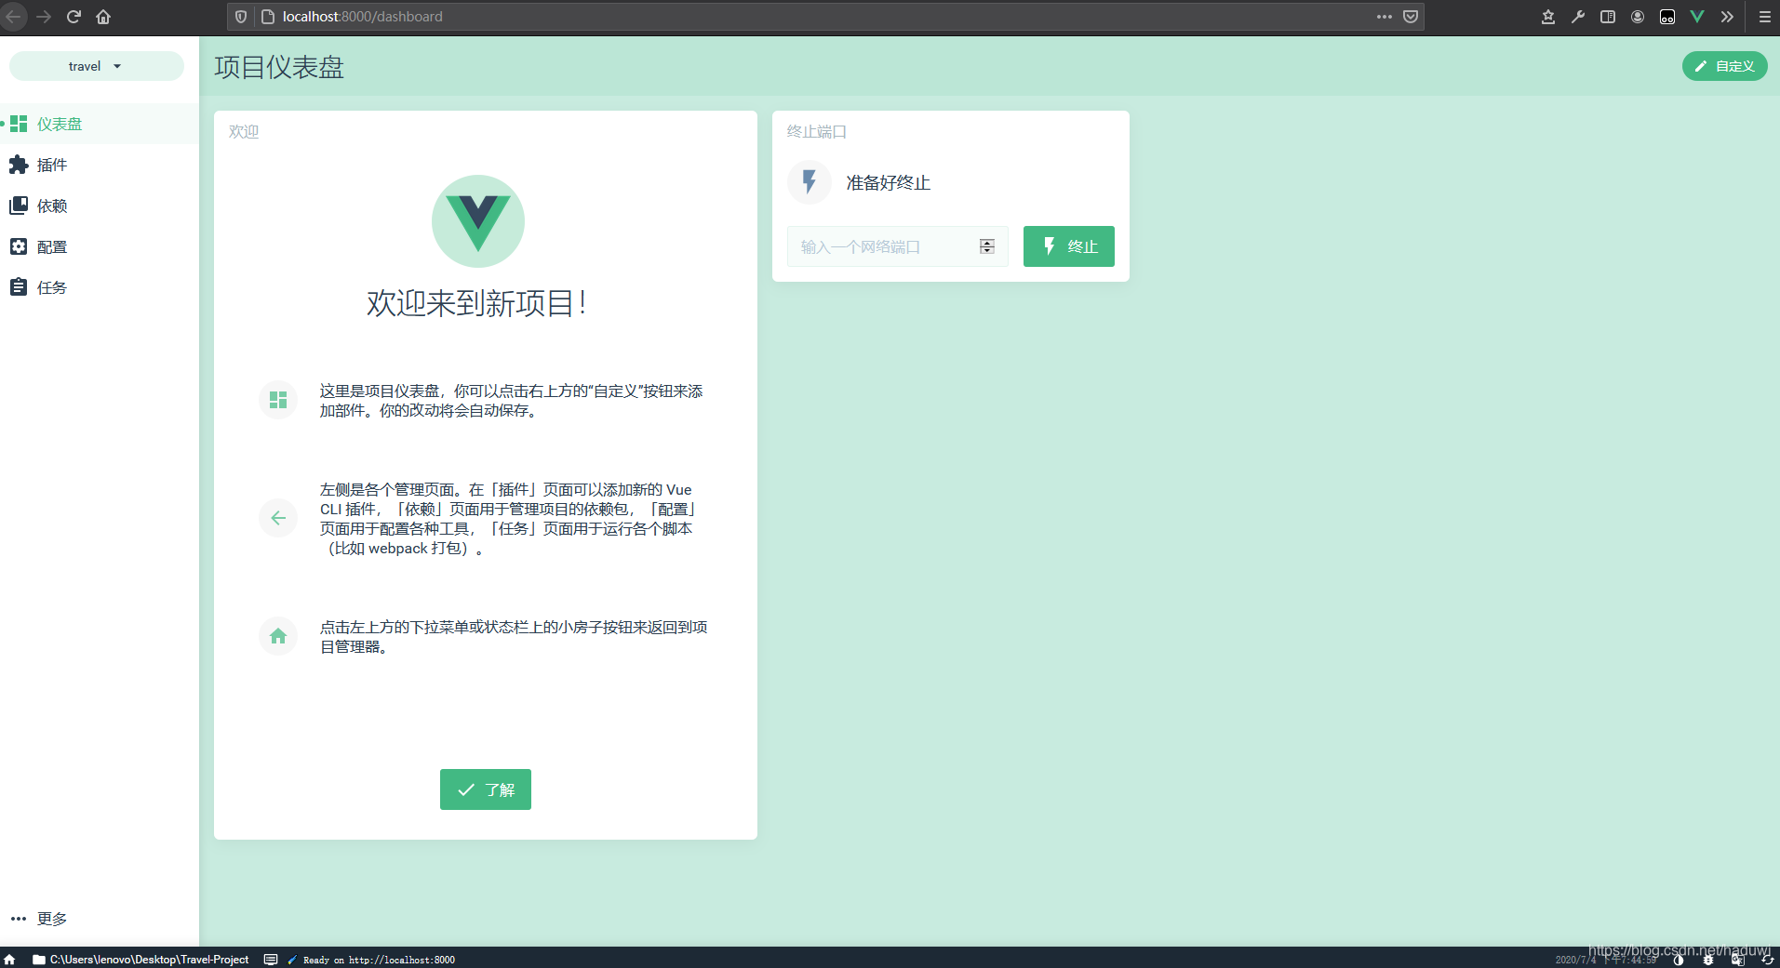The height and width of the screenshot is (968, 1780).
Task: Click the account profile icon in toolbar
Action: [1638, 17]
